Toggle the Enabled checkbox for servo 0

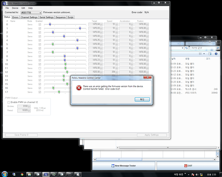point(39,24)
